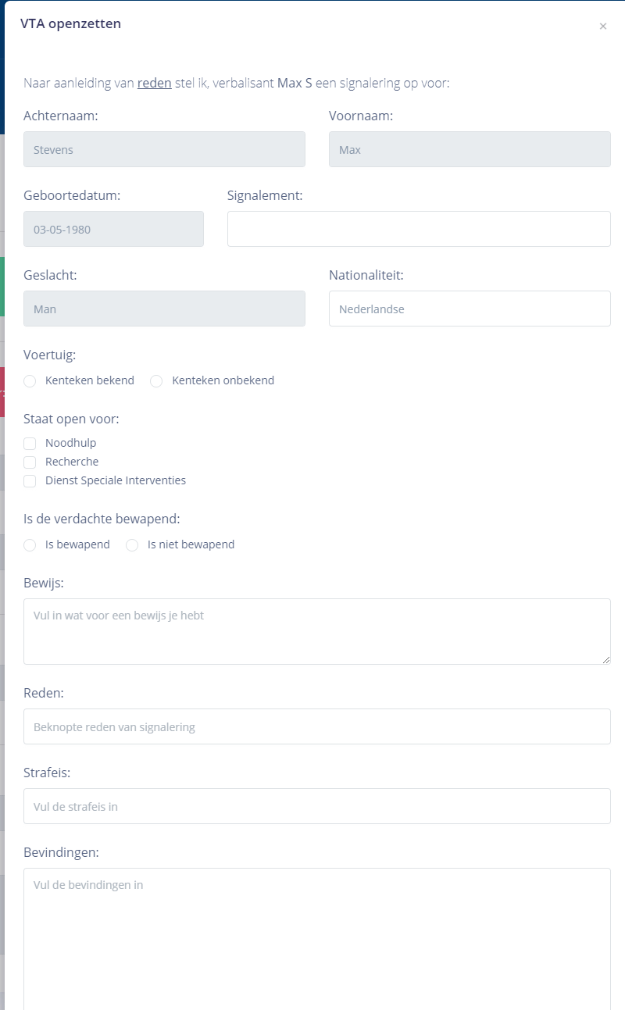
Task: Click the Strafeis input field
Action: tap(317, 806)
